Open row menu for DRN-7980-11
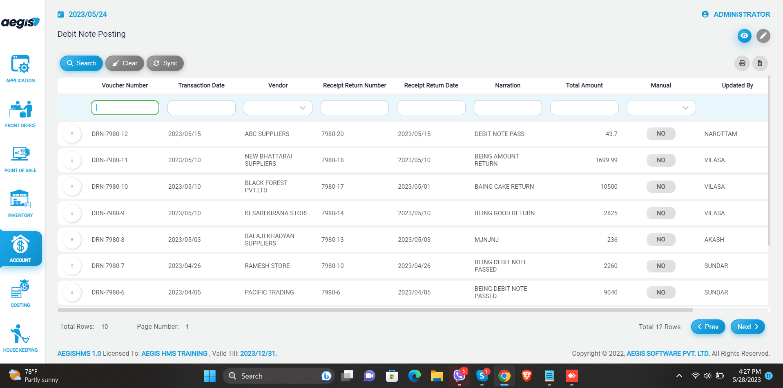The height and width of the screenshot is (388, 783). coord(72,160)
